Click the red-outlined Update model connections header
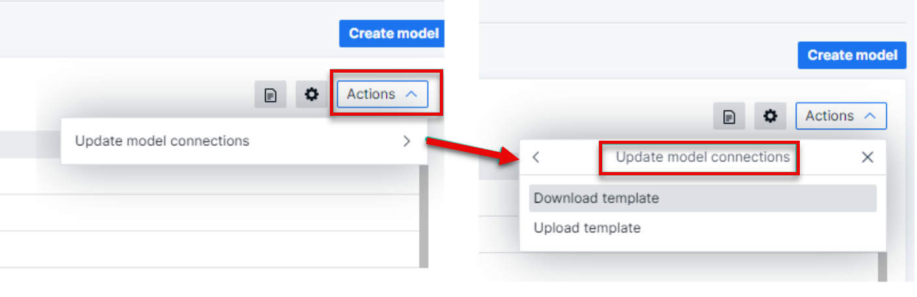917x297 pixels. [x=702, y=157]
